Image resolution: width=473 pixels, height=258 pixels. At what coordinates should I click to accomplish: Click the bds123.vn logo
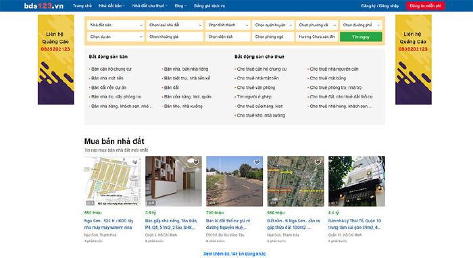point(44,5)
